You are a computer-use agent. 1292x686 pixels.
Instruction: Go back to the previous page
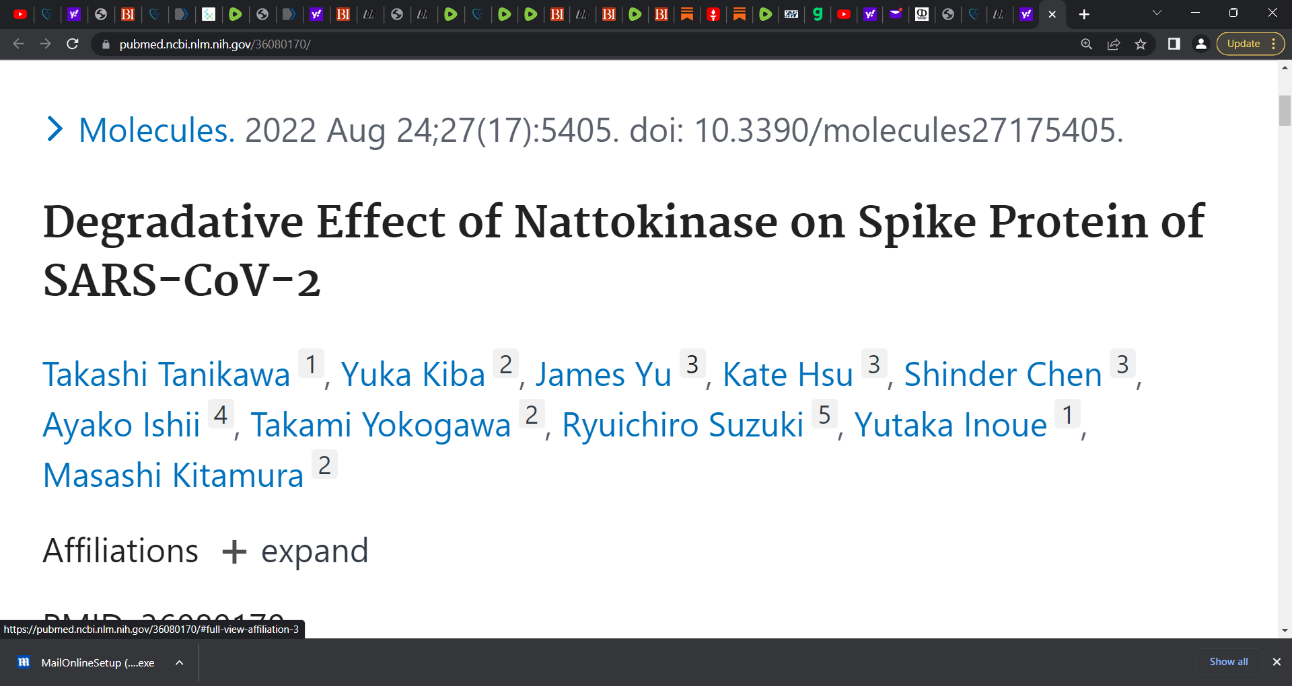pyautogui.click(x=19, y=44)
